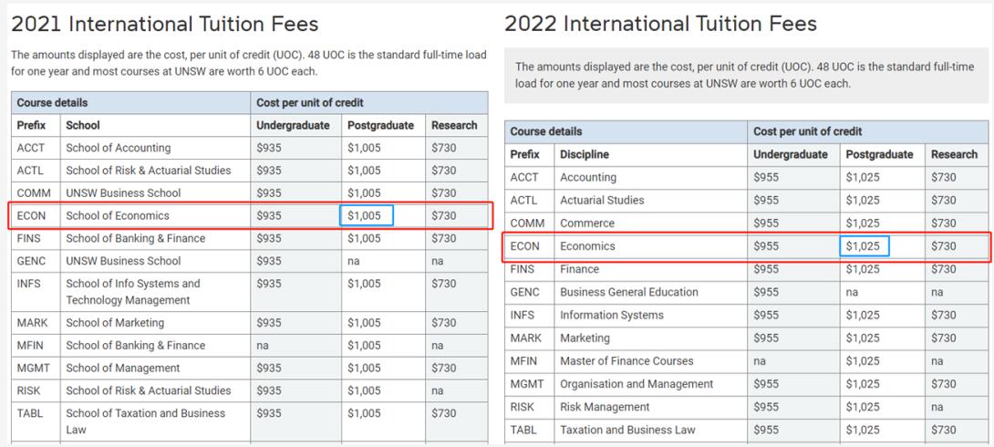Select the School of Economics cell

point(117,216)
